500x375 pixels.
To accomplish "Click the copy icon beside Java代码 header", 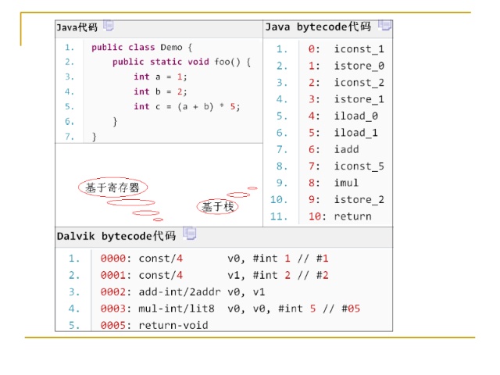I will (x=108, y=27).
